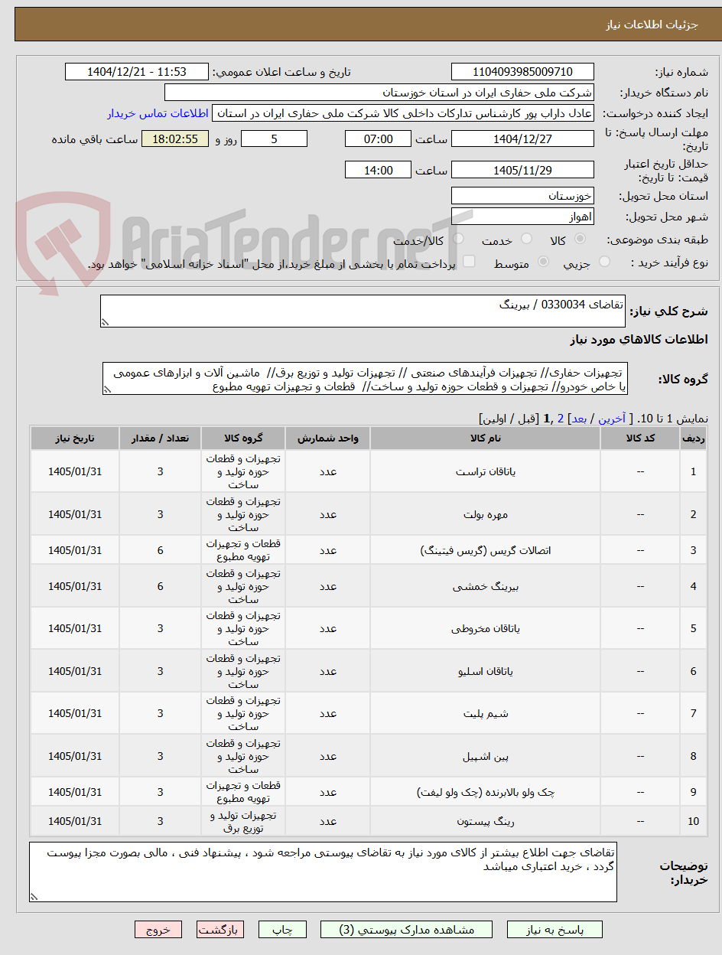
Task: Toggle the Islamic treasury payment checkbox
Action: click(x=470, y=262)
